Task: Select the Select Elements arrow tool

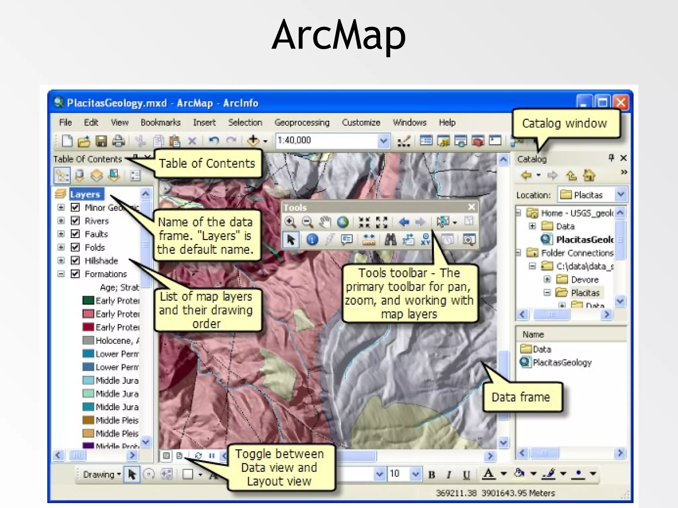Action: pyautogui.click(x=291, y=239)
